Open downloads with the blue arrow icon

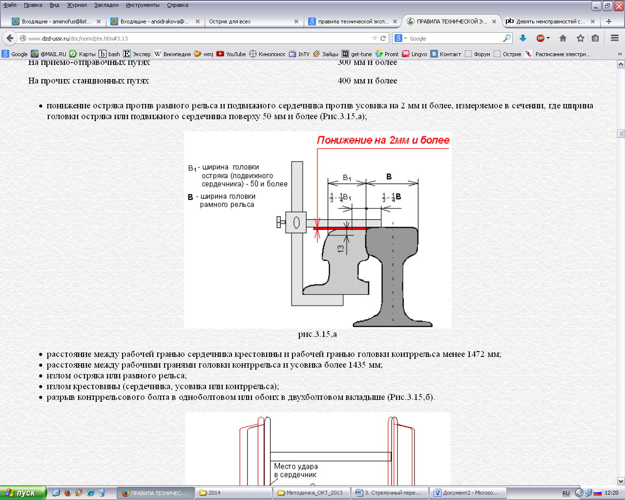tap(523, 38)
